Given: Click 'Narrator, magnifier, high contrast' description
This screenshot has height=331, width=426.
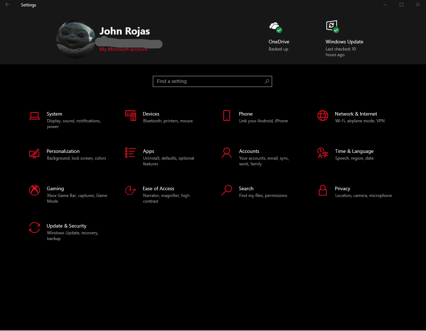Looking at the screenshot, I should [167, 198].
